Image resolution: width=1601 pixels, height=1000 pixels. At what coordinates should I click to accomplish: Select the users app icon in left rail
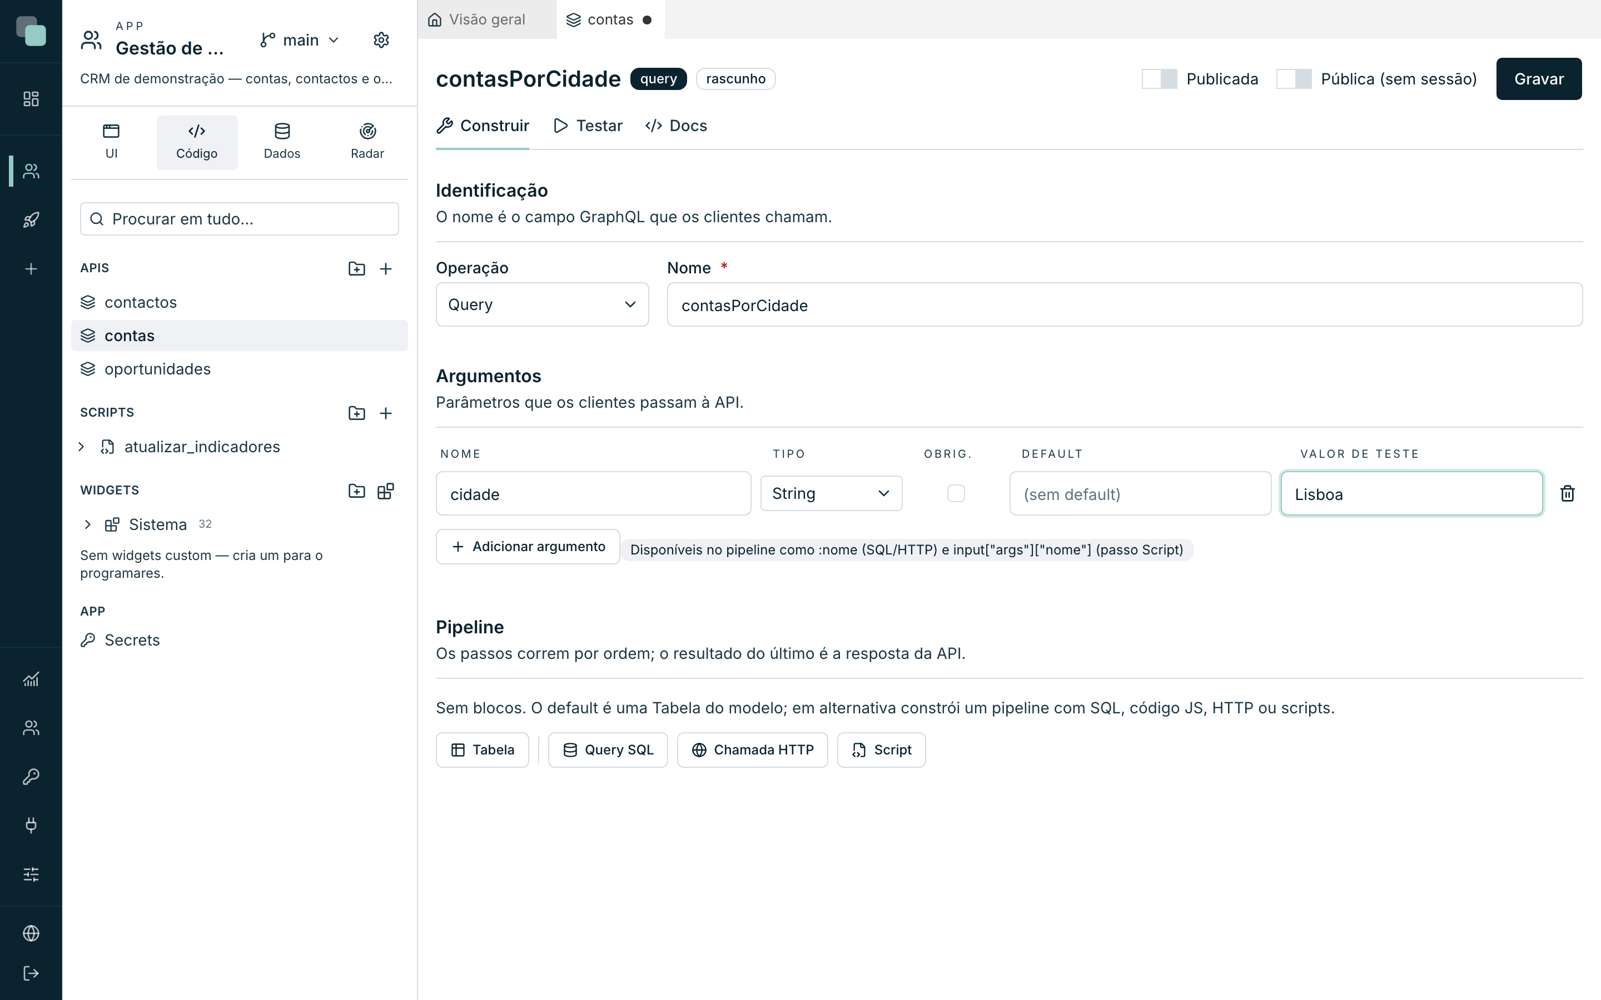(31, 171)
